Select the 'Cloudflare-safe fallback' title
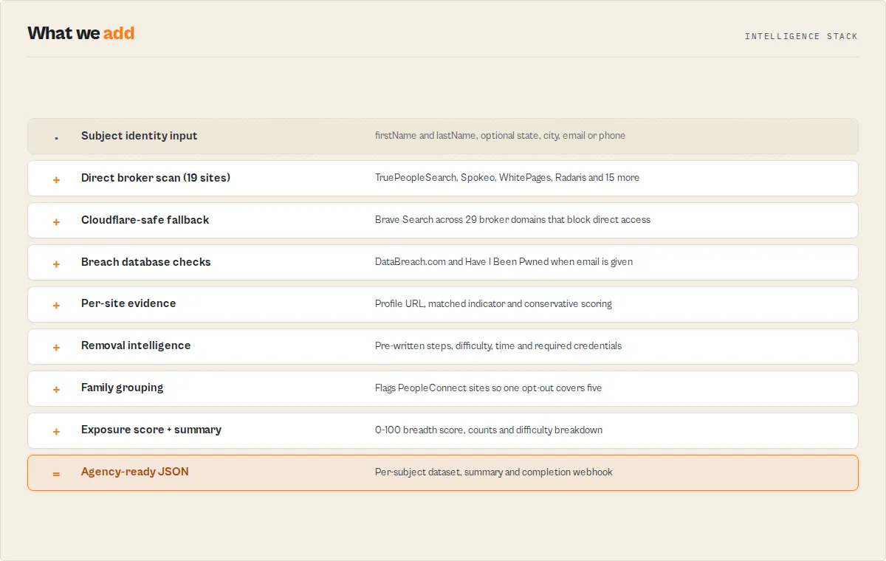This screenshot has height=561, width=886. pyautogui.click(x=145, y=220)
